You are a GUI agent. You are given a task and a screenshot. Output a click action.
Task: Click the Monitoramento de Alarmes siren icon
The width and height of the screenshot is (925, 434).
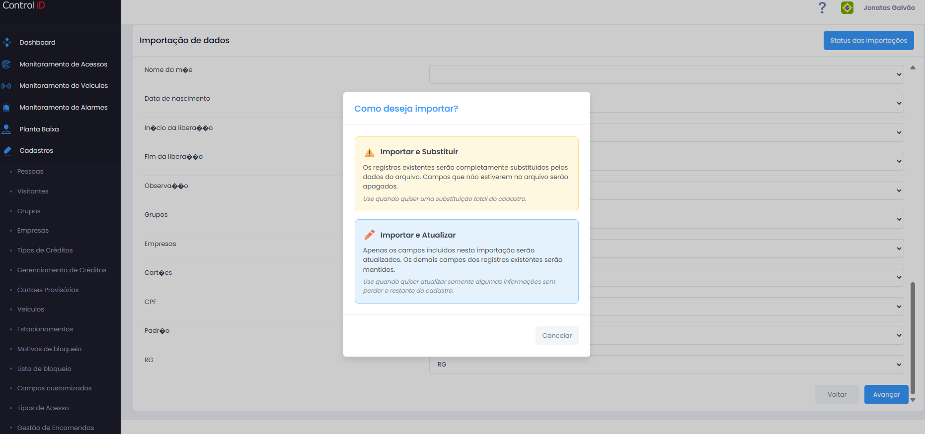click(x=6, y=107)
